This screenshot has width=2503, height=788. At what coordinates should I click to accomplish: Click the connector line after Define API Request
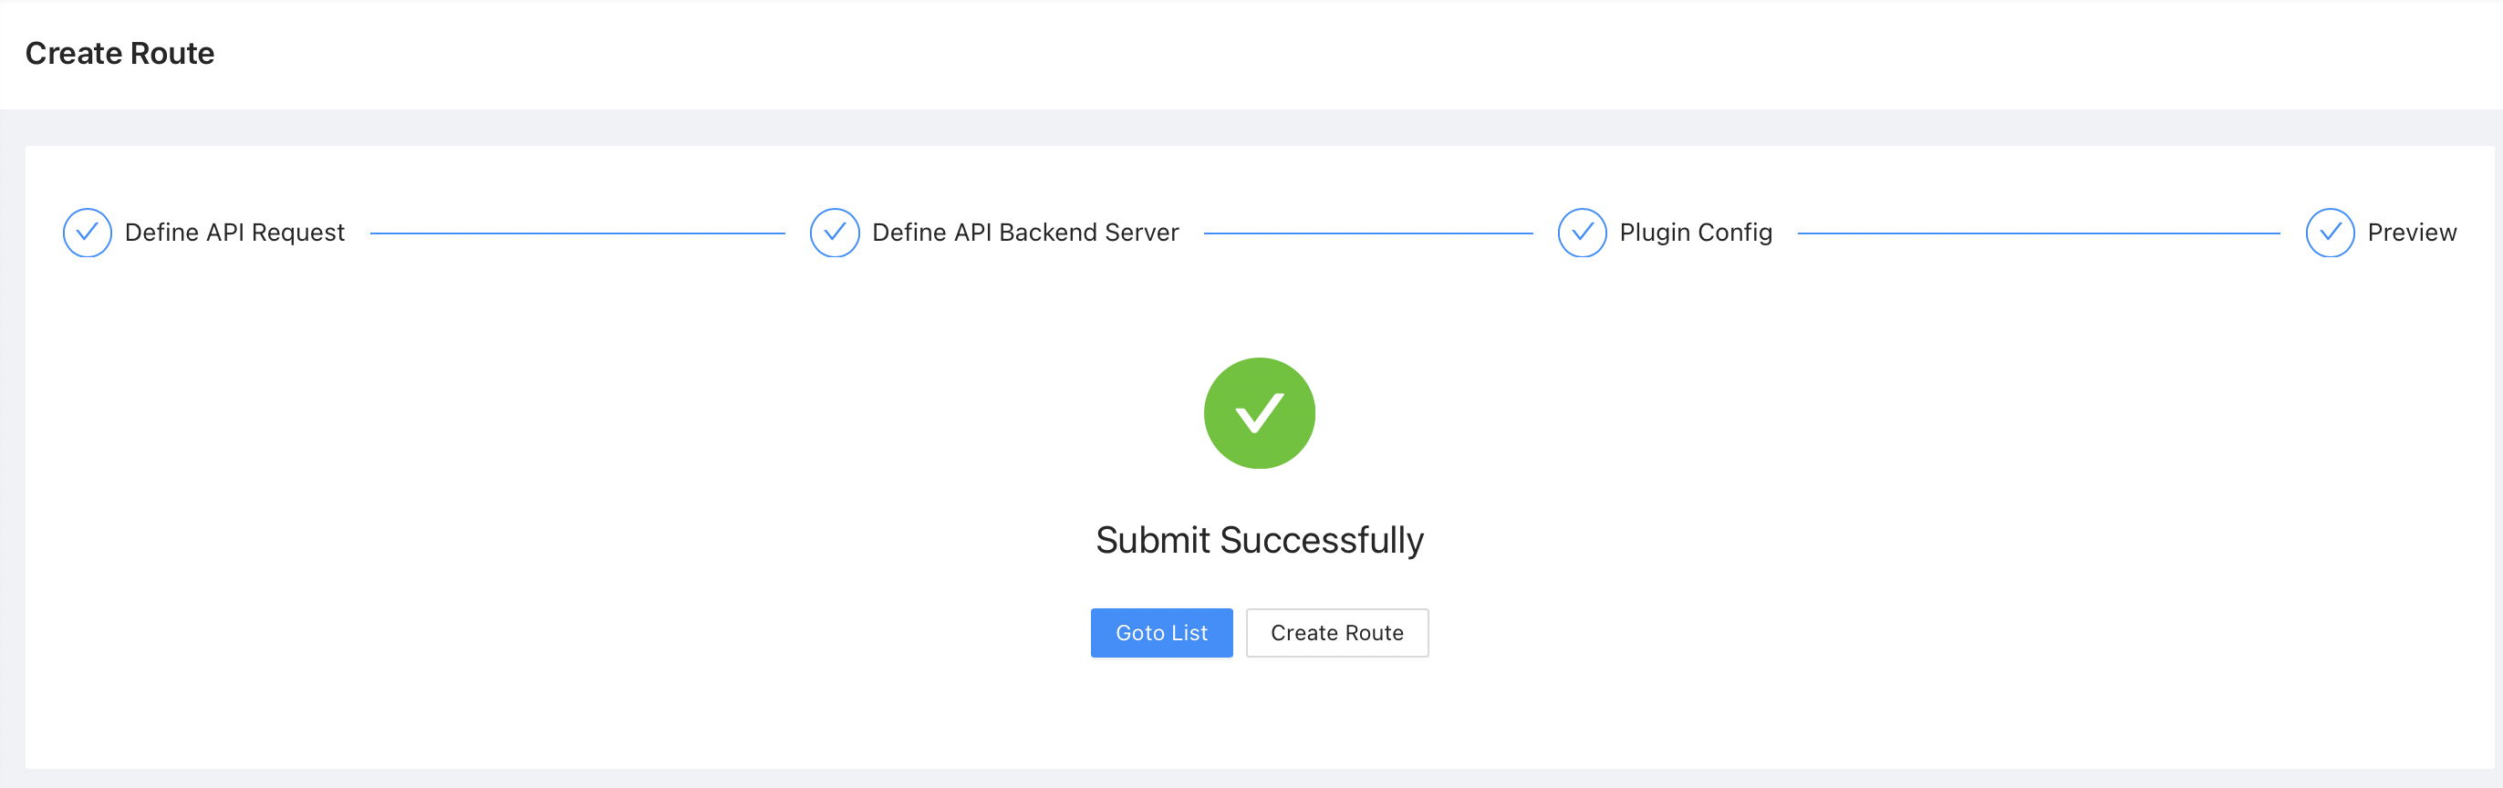point(577,234)
